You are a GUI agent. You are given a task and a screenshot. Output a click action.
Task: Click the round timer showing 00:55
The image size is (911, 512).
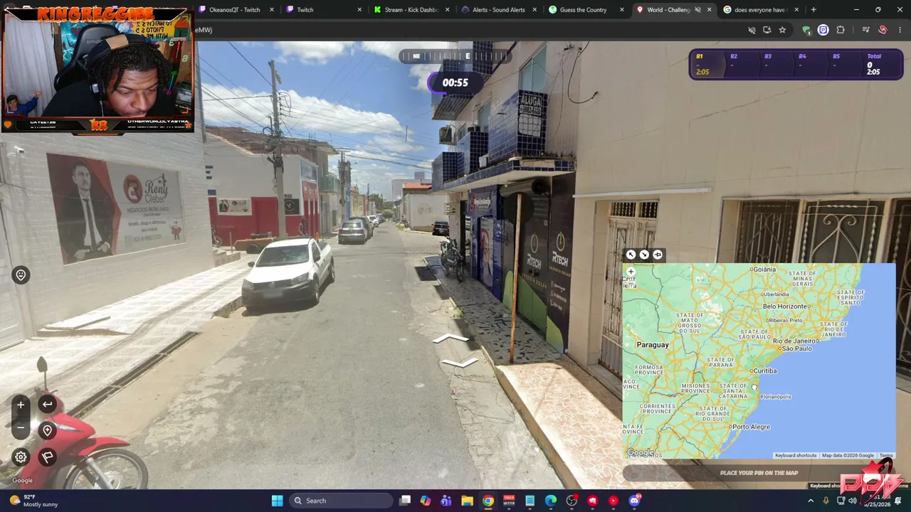coord(455,82)
